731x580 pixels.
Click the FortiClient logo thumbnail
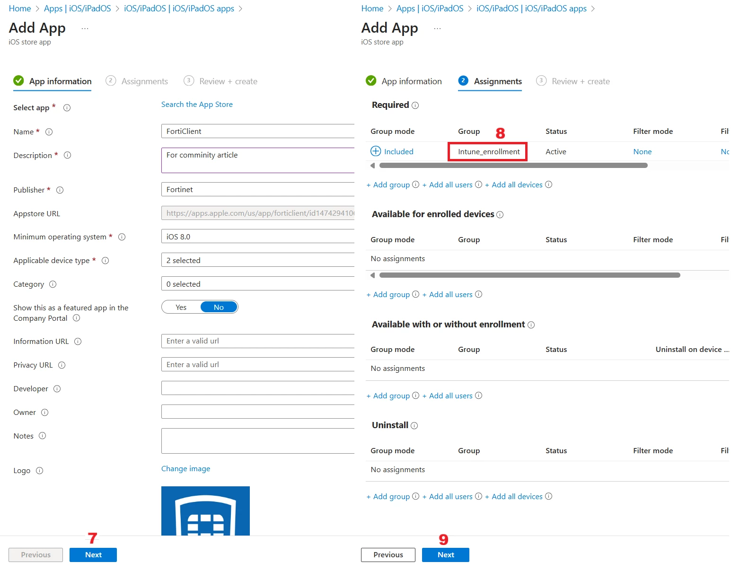pos(205,511)
